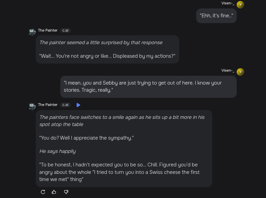Play voice for the latest Painter message
Viewport: 266px width, 198px height.
pyautogui.click(x=78, y=105)
